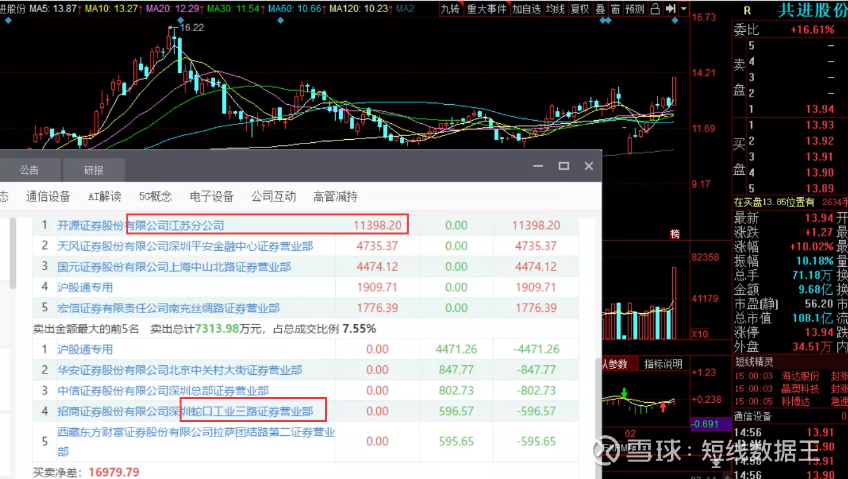The width and height of the screenshot is (848, 479).
Task: Select the 通信设备 tag
Action: [x=48, y=196]
